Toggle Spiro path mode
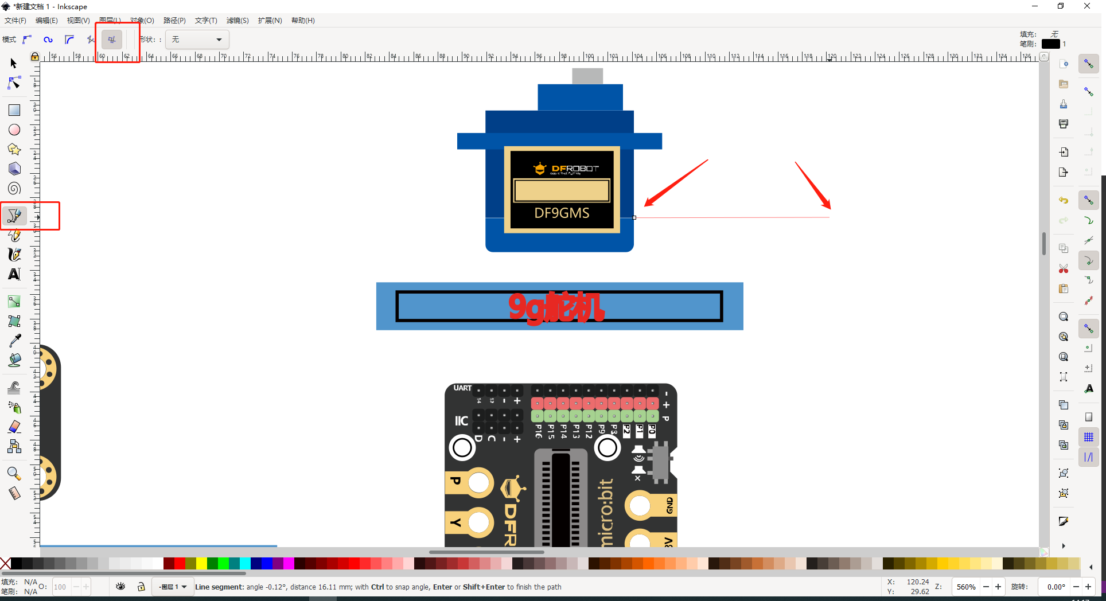 pos(48,40)
